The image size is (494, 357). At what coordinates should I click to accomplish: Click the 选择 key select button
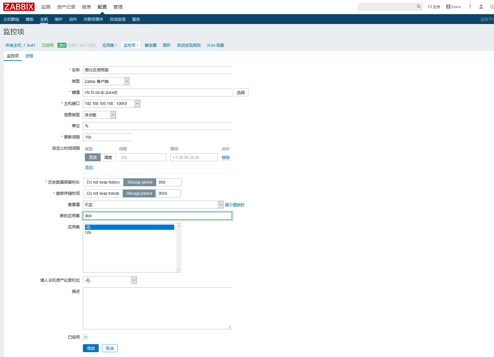241,92
